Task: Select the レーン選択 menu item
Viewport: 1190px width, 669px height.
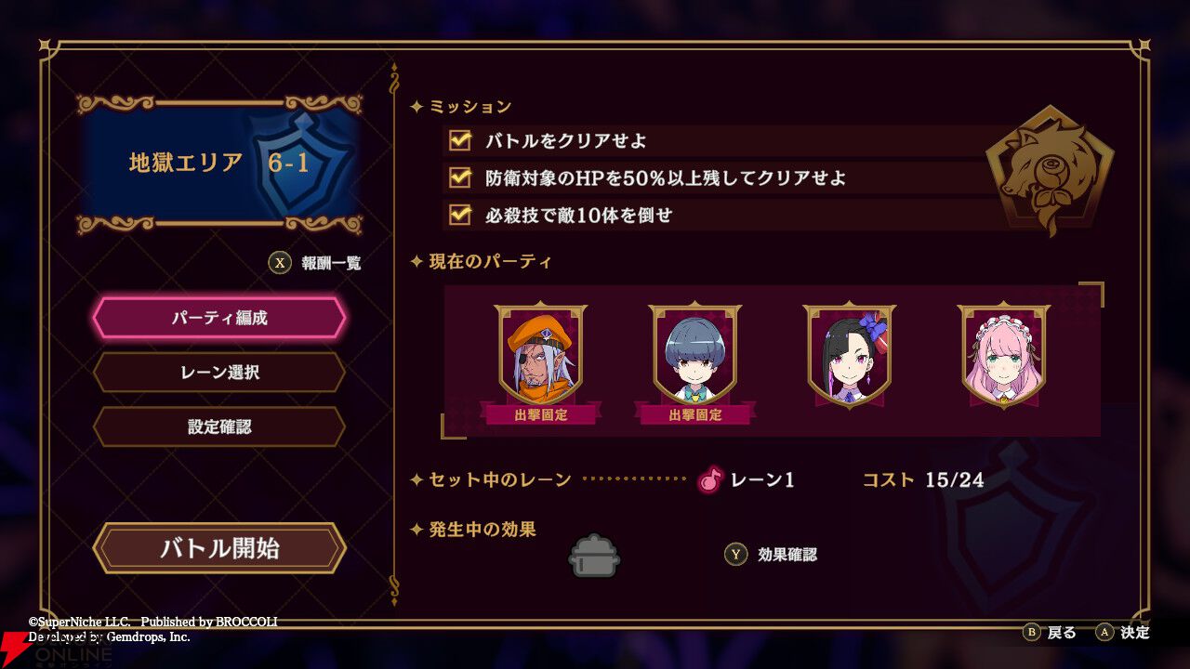Action: coord(219,373)
